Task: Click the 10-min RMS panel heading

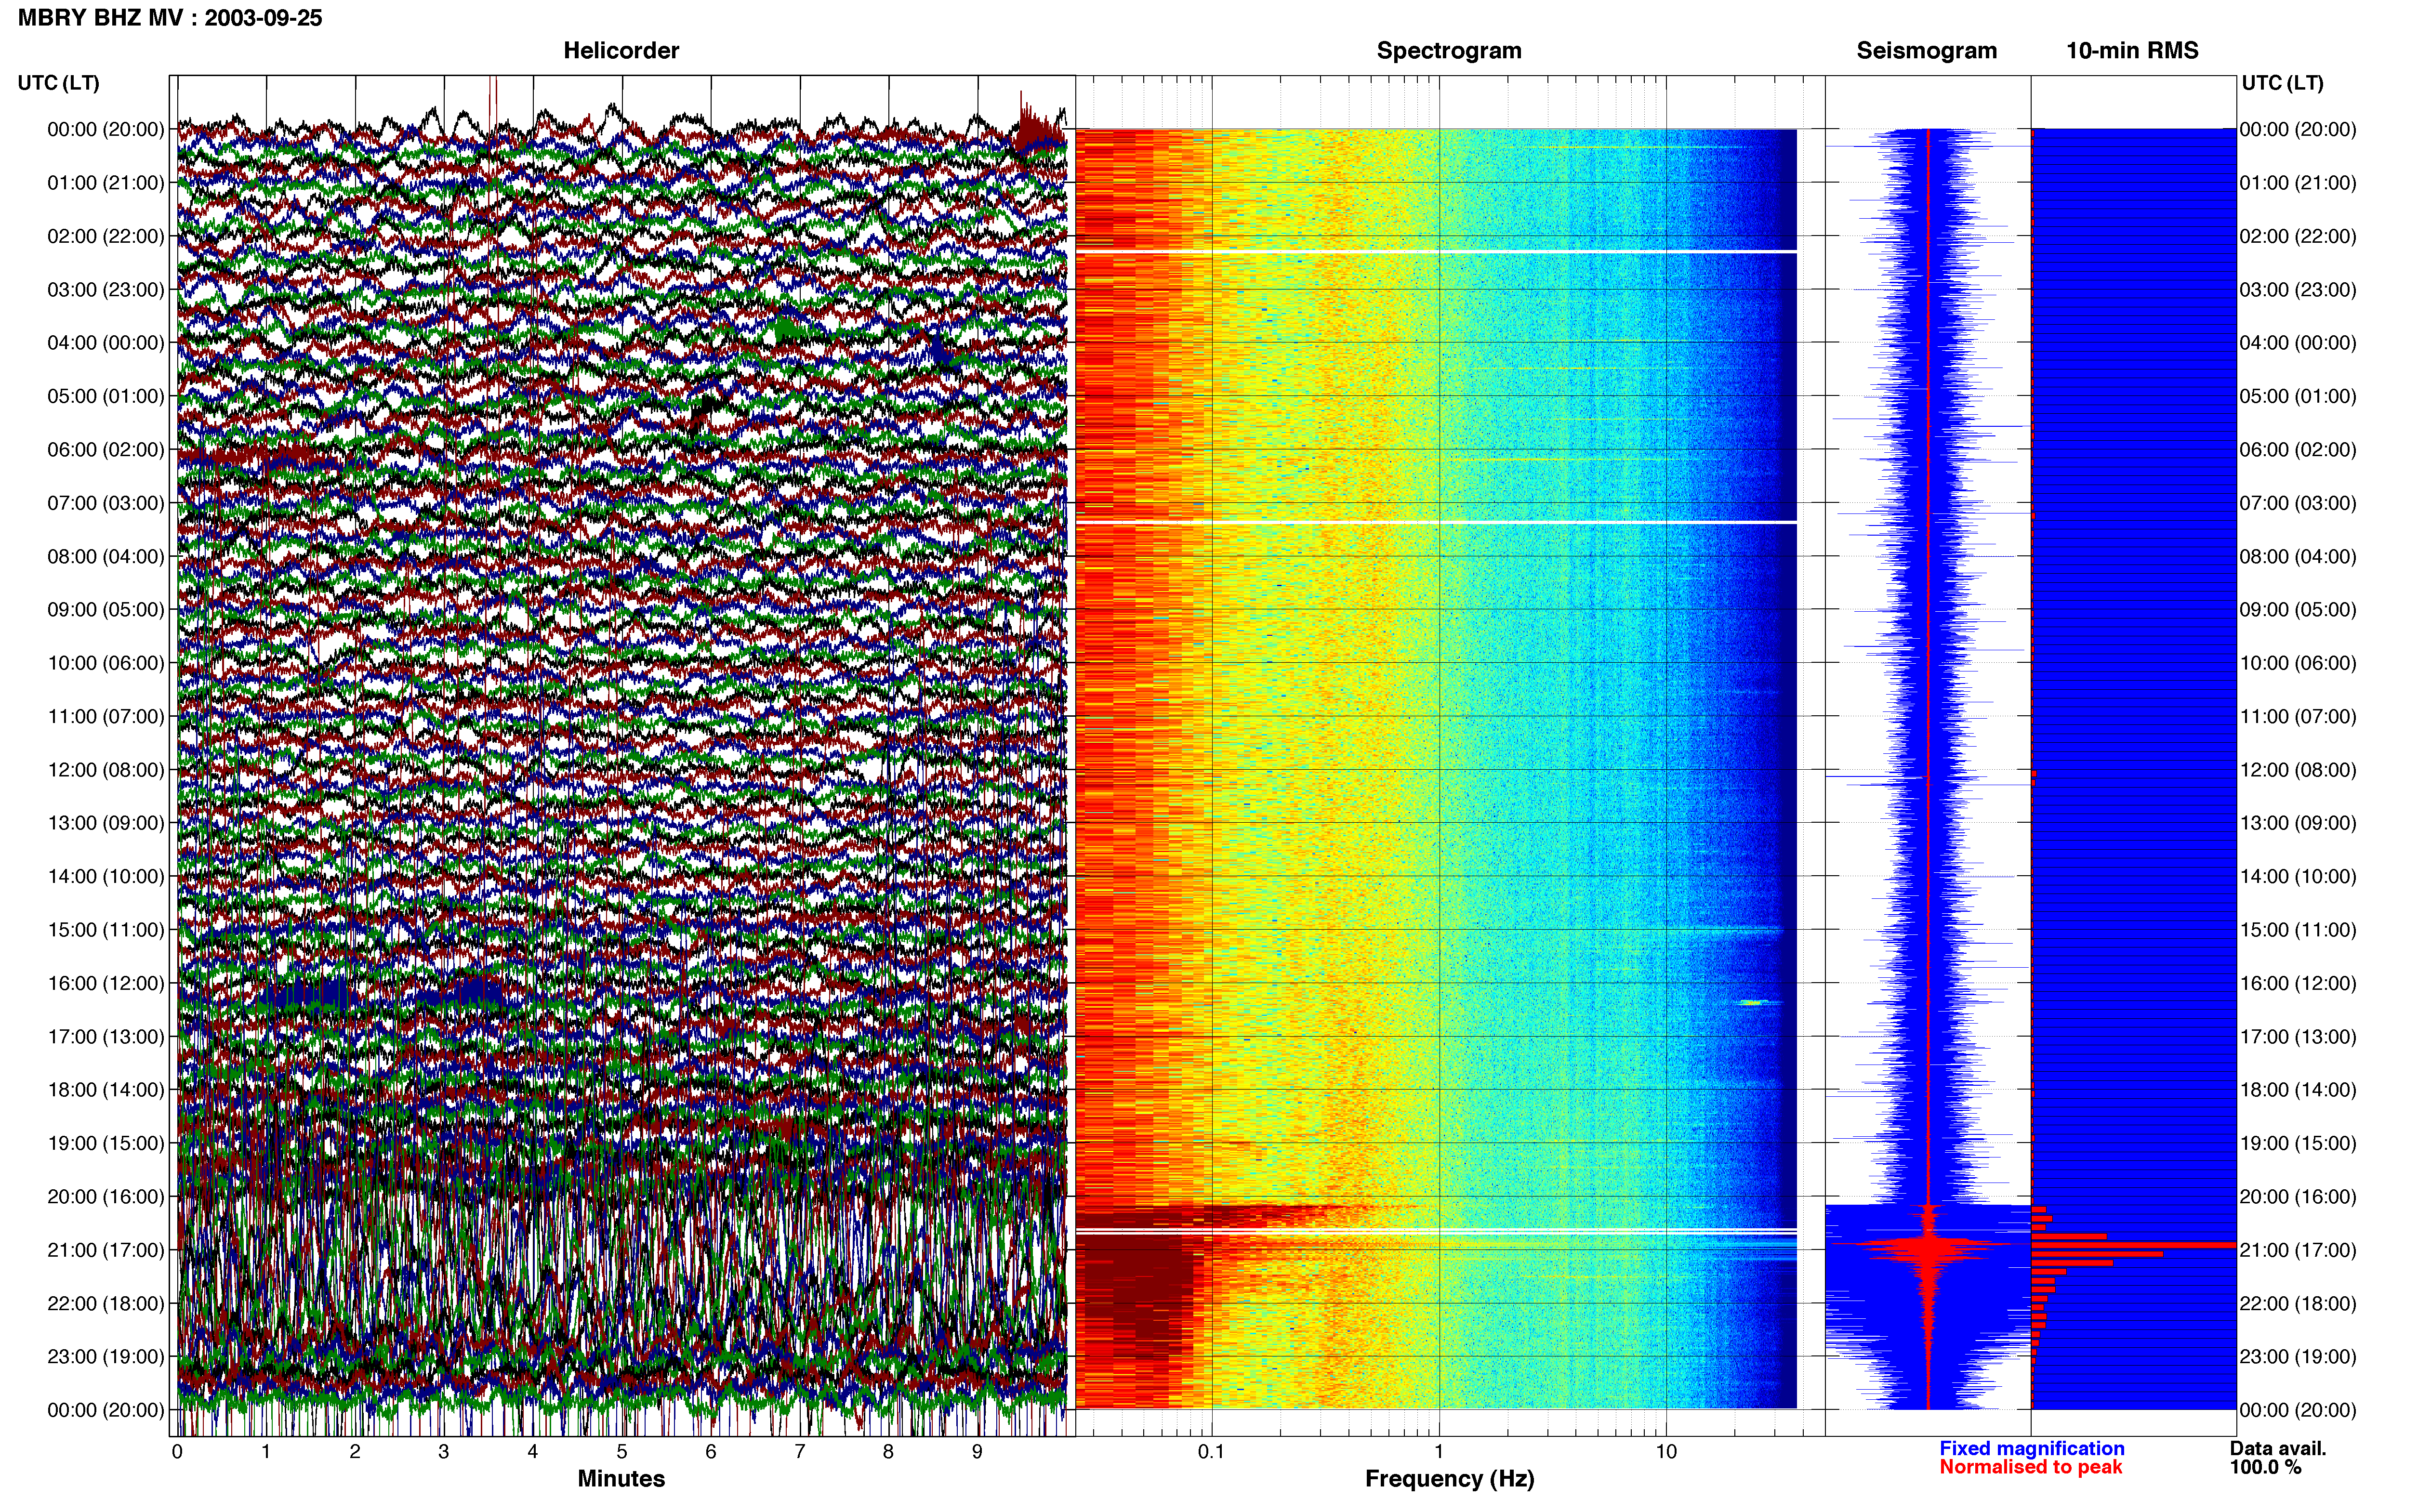Action: (x=2132, y=50)
